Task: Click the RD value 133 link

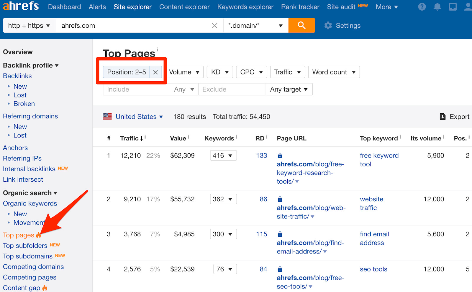Action: 262,155
